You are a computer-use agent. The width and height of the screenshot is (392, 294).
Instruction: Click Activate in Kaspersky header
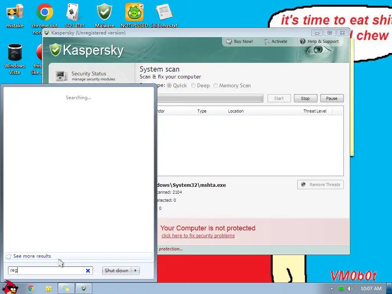pyautogui.click(x=276, y=41)
